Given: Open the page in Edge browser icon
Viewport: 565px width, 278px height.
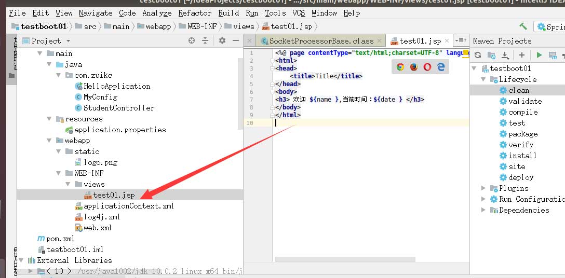Looking at the screenshot, I should (441, 66).
